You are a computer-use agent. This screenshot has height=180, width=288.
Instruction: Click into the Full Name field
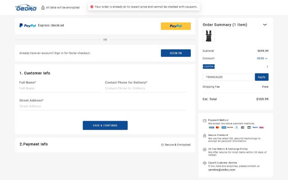[x=60, y=88]
